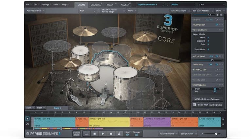The width and height of the screenshot is (252, 139).
Task: Click the stop transport button
Action: (95, 134)
